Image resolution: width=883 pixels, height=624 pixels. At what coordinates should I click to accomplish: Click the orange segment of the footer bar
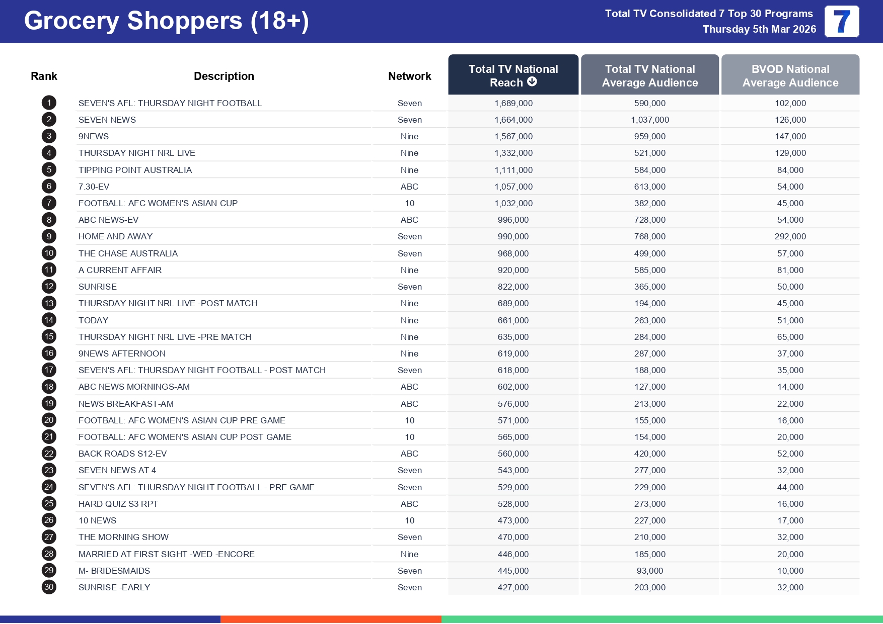(331, 619)
